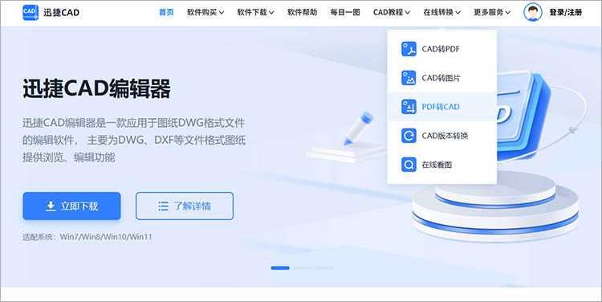Click the CAD版本转换 icon in dropdown

tap(409, 136)
